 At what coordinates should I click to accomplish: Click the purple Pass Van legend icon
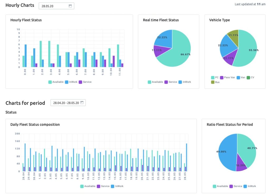coord(221,77)
